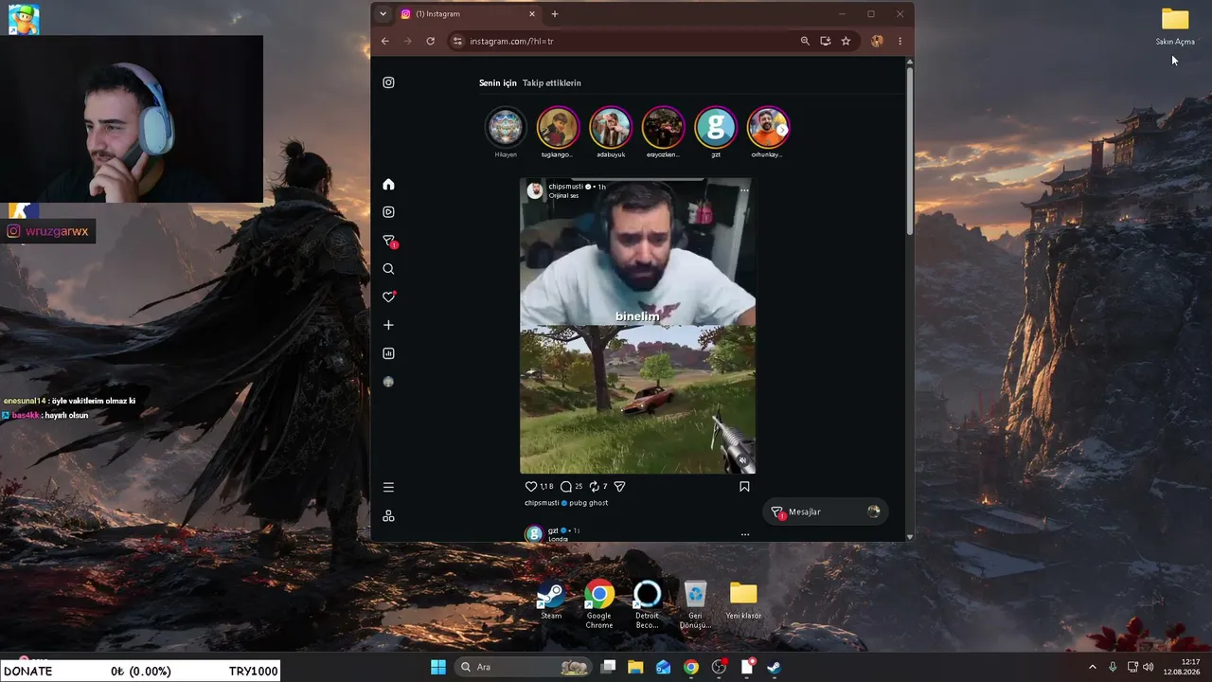Open the Chrome three-dot menu
This screenshot has width=1212, height=682.
coord(900,42)
